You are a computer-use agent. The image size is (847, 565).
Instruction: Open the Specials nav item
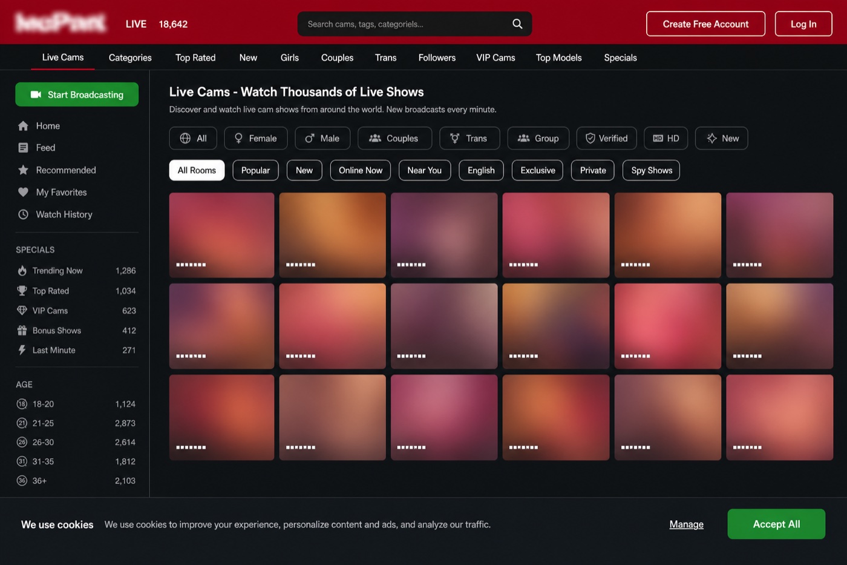[620, 58]
